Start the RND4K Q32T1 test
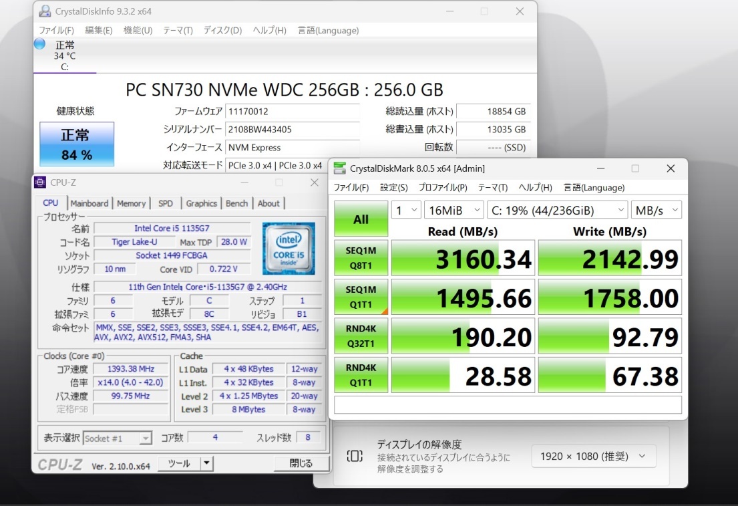 click(361, 336)
